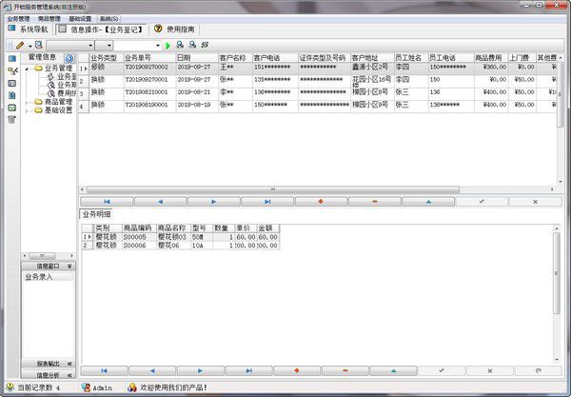Collapse the 业务管理 tree node

click(27, 69)
